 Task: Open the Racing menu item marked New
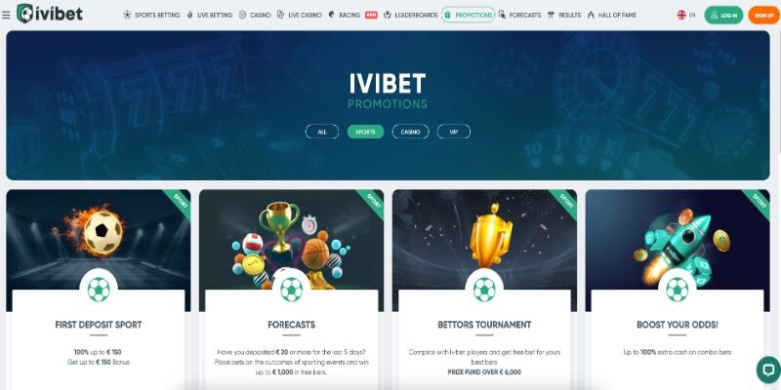click(x=352, y=15)
